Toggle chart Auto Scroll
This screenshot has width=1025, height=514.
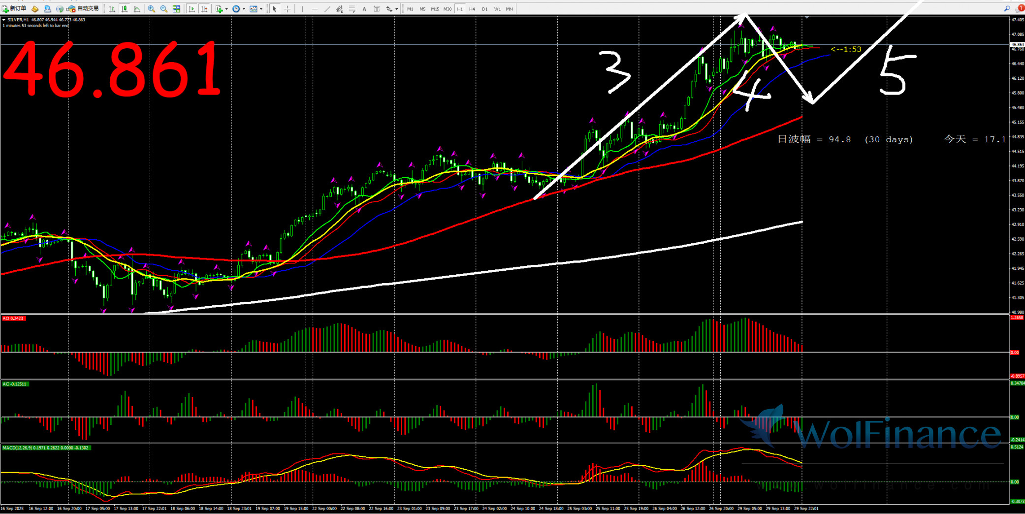[x=192, y=9]
